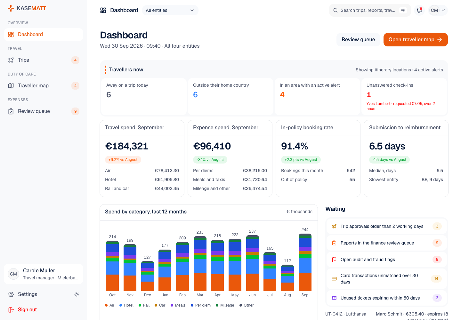This screenshot has width=461, height=320.
Task: Open Dashboard in the sidebar
Action: pyautogui.click(x=44, y=35)
